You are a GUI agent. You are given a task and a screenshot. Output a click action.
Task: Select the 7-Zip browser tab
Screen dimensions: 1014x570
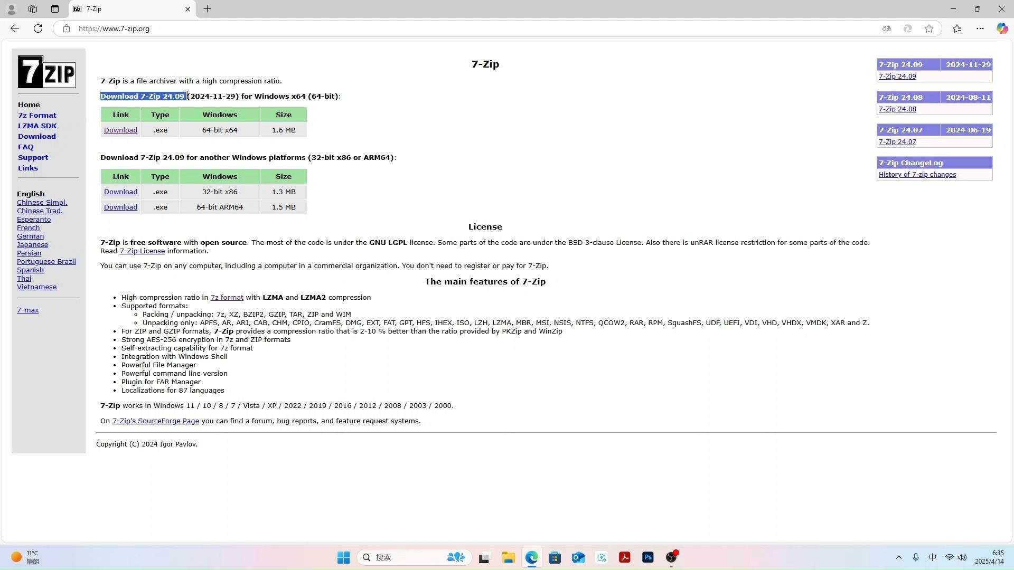[132, 9]
